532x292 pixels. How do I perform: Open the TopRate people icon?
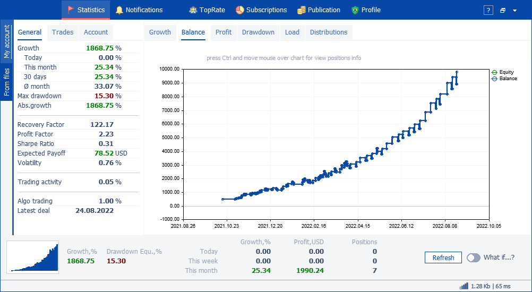(x=193, y=10)
